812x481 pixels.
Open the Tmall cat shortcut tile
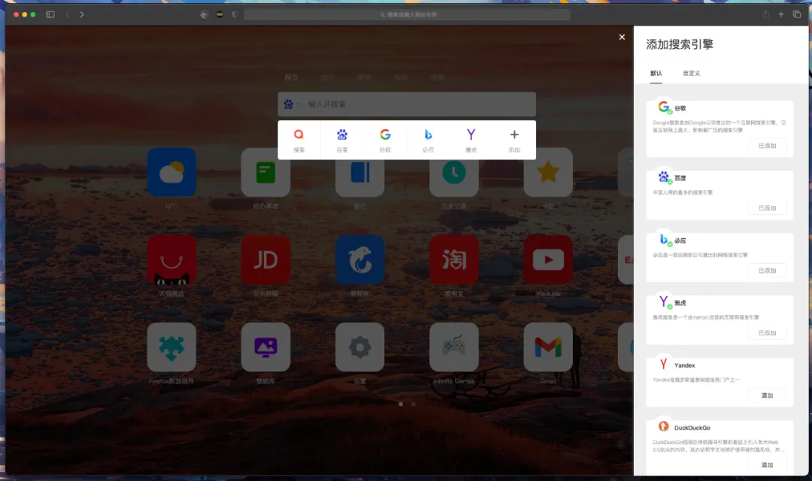point(171,260)
